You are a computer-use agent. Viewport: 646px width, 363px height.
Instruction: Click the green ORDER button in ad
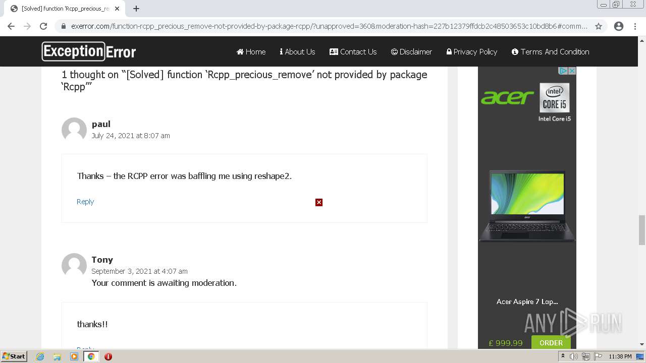pos(551,342)
